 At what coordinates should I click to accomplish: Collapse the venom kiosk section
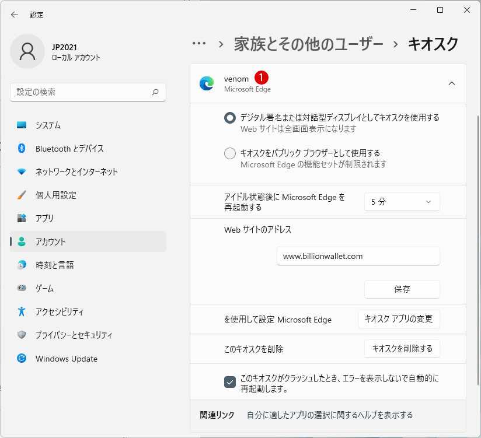452,83
